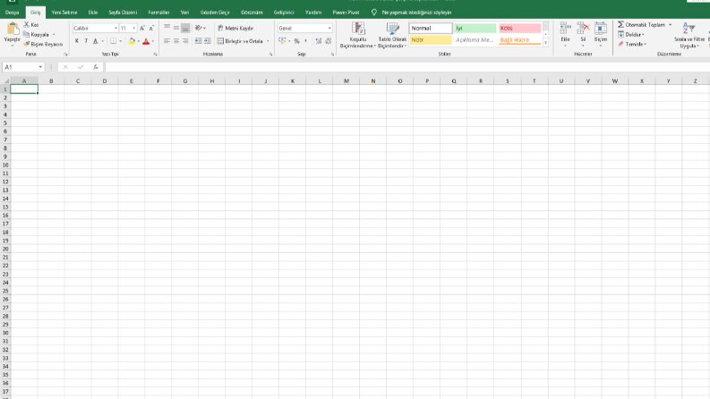Apply the yellow fill color bucket

click(132, 41)
